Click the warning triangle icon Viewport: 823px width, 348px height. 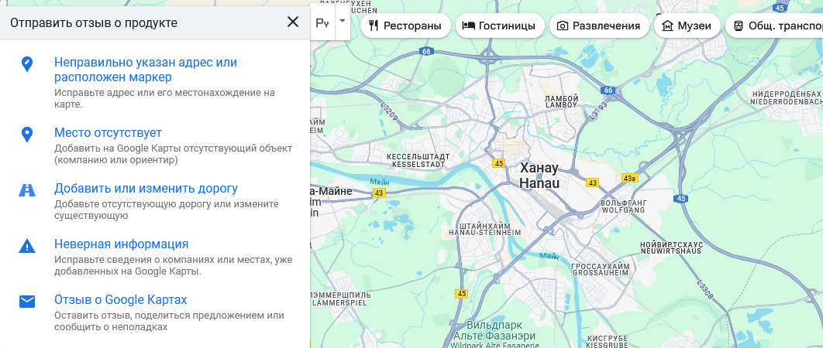coord(27,247)
